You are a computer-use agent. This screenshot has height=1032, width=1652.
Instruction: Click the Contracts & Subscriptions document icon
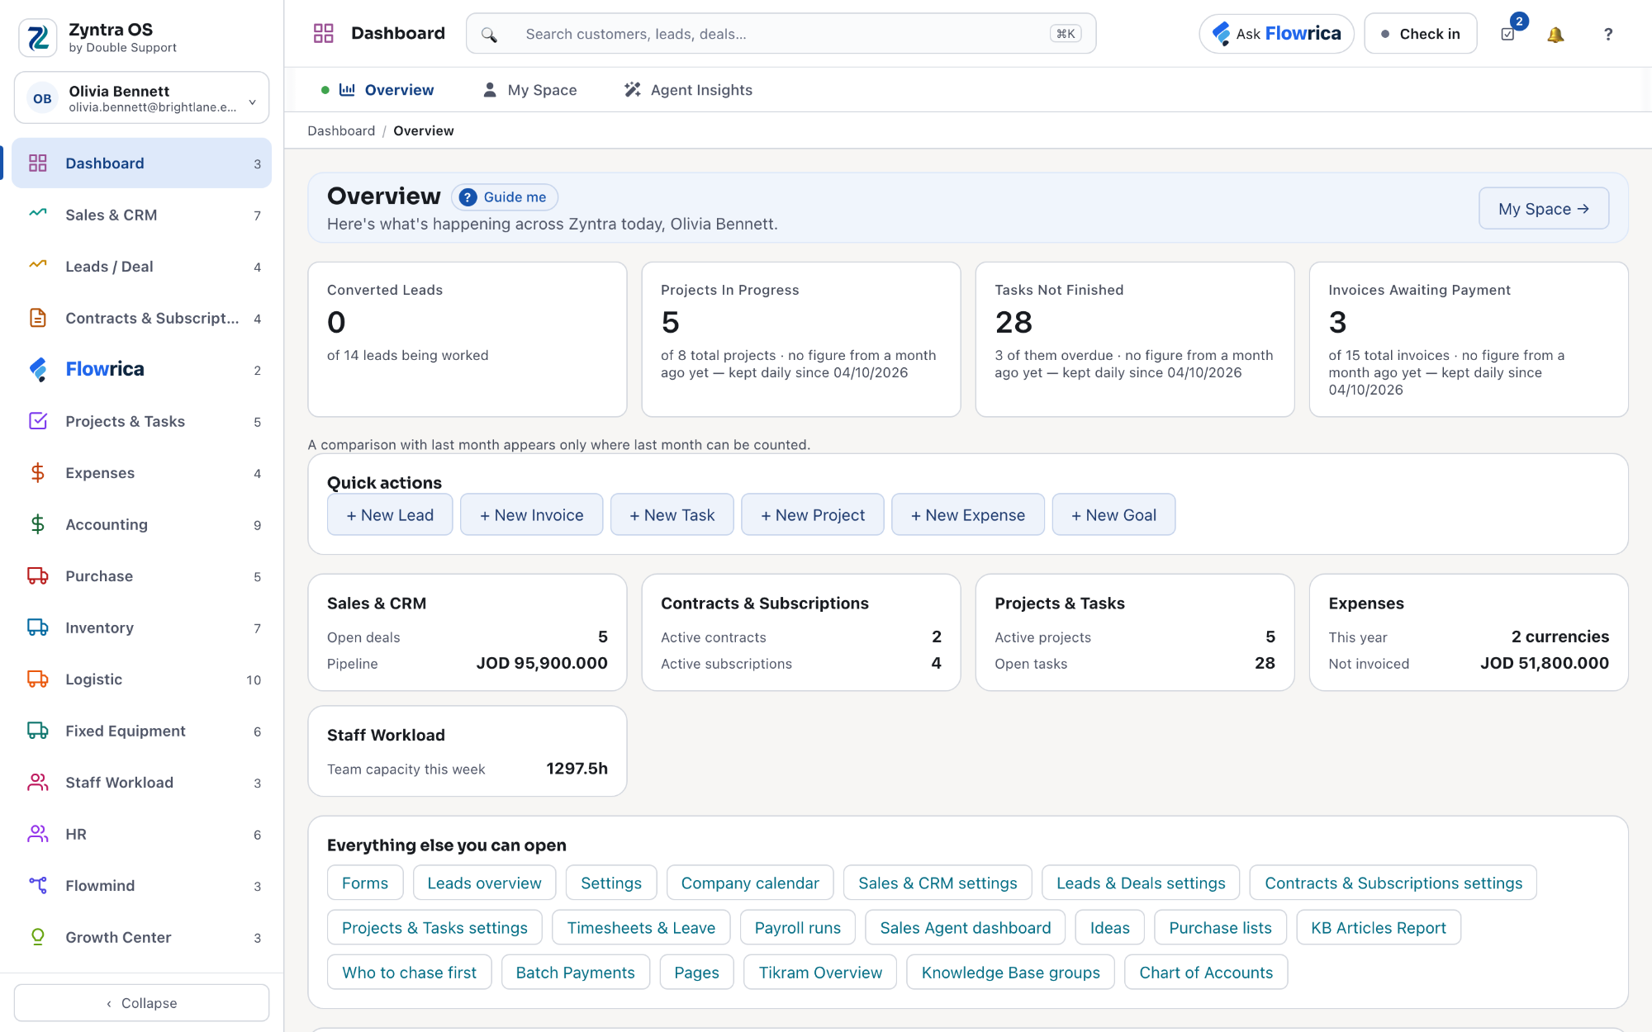pyautogui.click(x=38, y=318)
